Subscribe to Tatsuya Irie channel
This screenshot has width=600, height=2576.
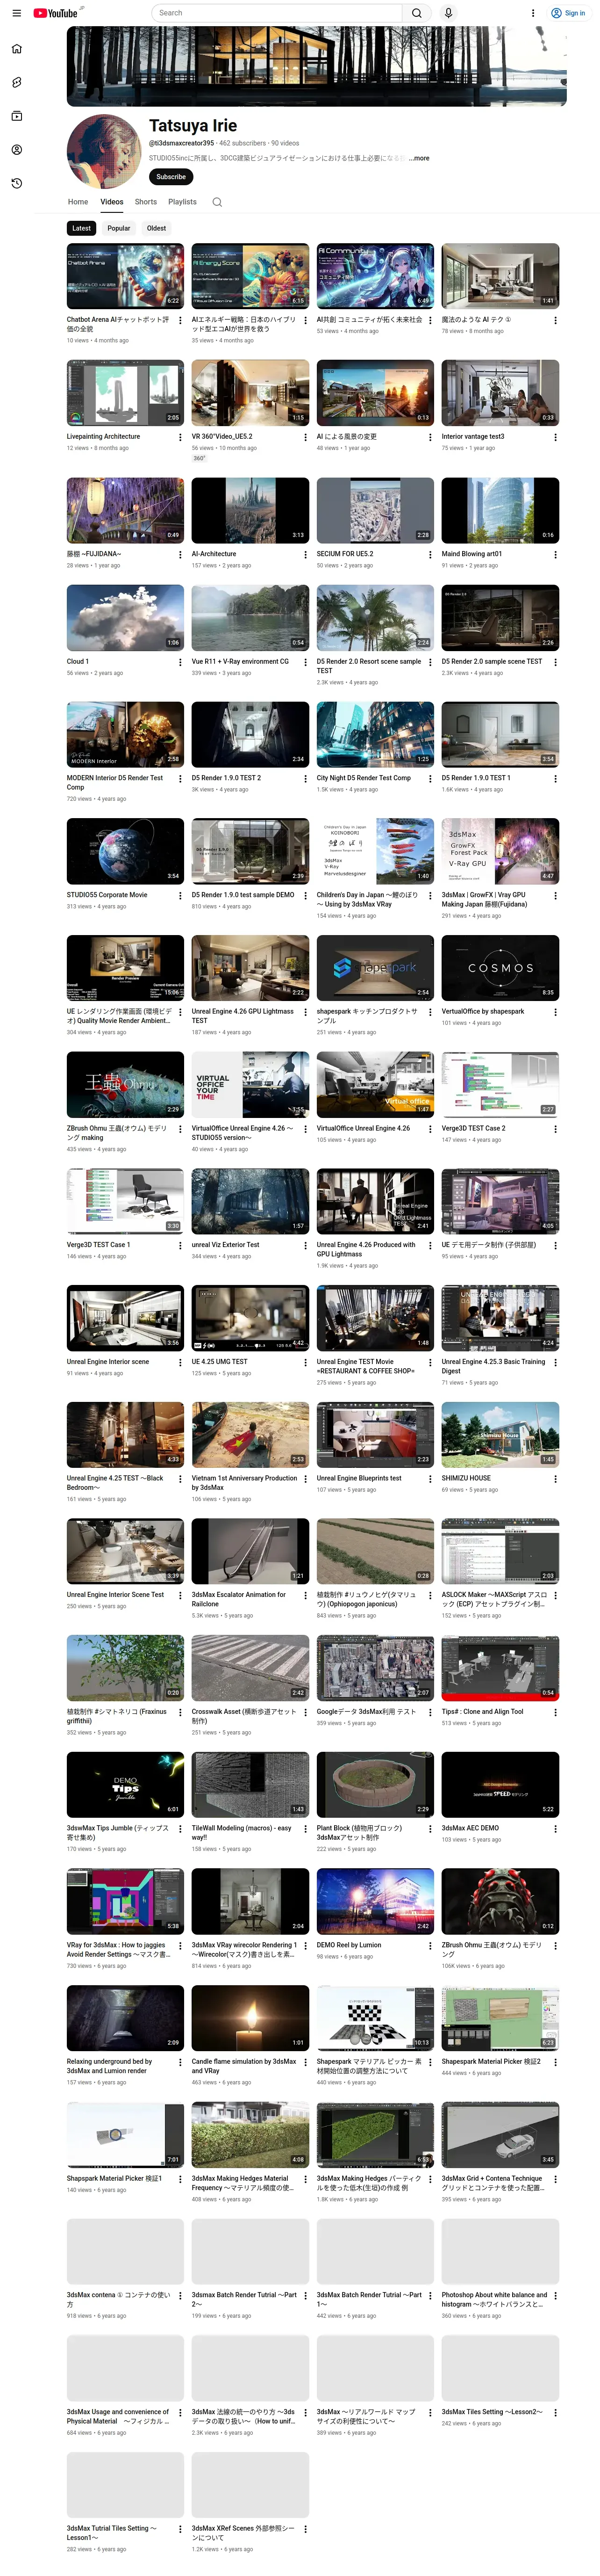click(171, 177)
